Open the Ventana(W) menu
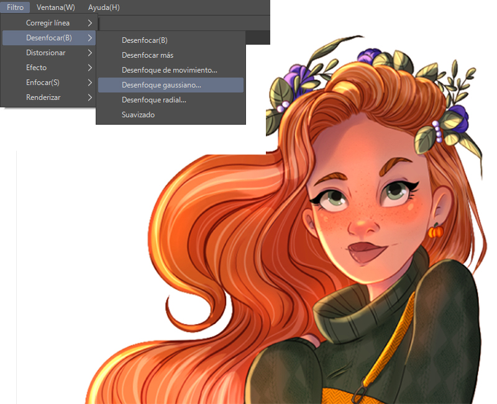Screen dimensions: 497x404 coord(55,7)
